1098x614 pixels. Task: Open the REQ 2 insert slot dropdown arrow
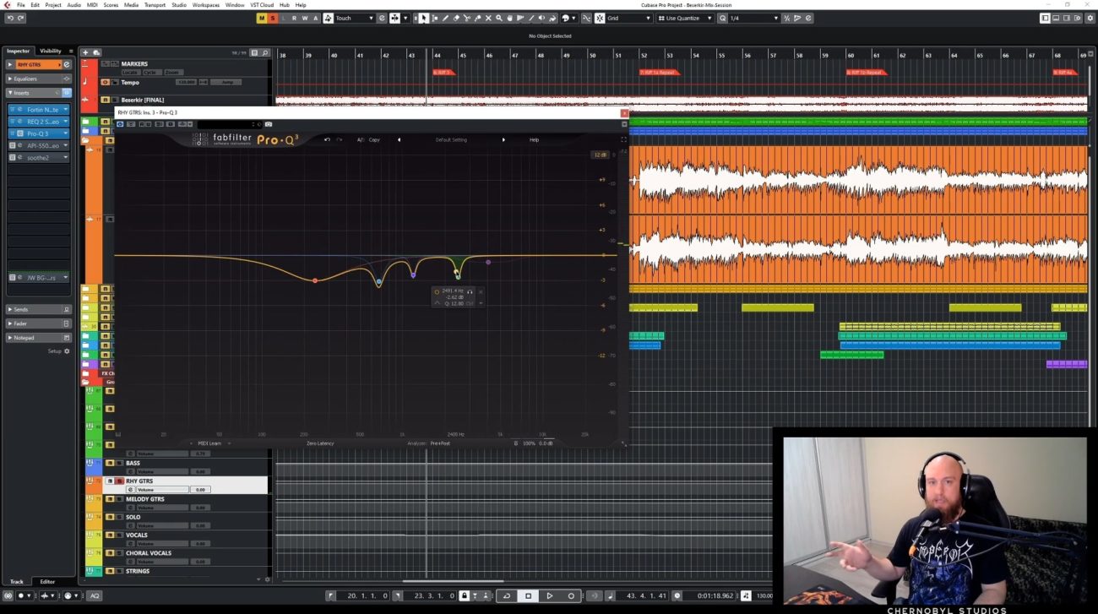(65, 122)
